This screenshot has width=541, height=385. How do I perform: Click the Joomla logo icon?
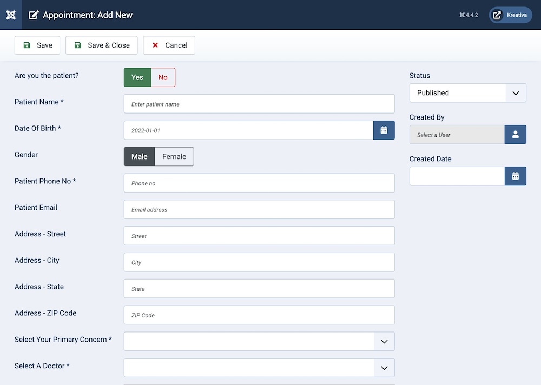tap(11, 15)
